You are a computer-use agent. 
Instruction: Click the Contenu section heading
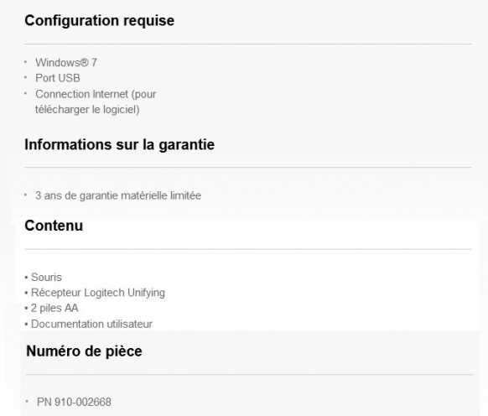[54, 226]
